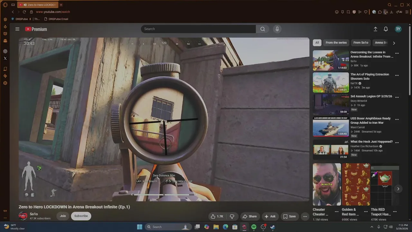Screen dimensions: 412x232
Task: Reload the page with the refresh icon
Action: tap(24, 12)
